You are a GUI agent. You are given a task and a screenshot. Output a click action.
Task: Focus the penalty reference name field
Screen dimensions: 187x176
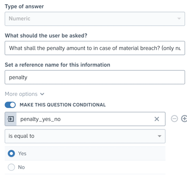click(95, 77)
